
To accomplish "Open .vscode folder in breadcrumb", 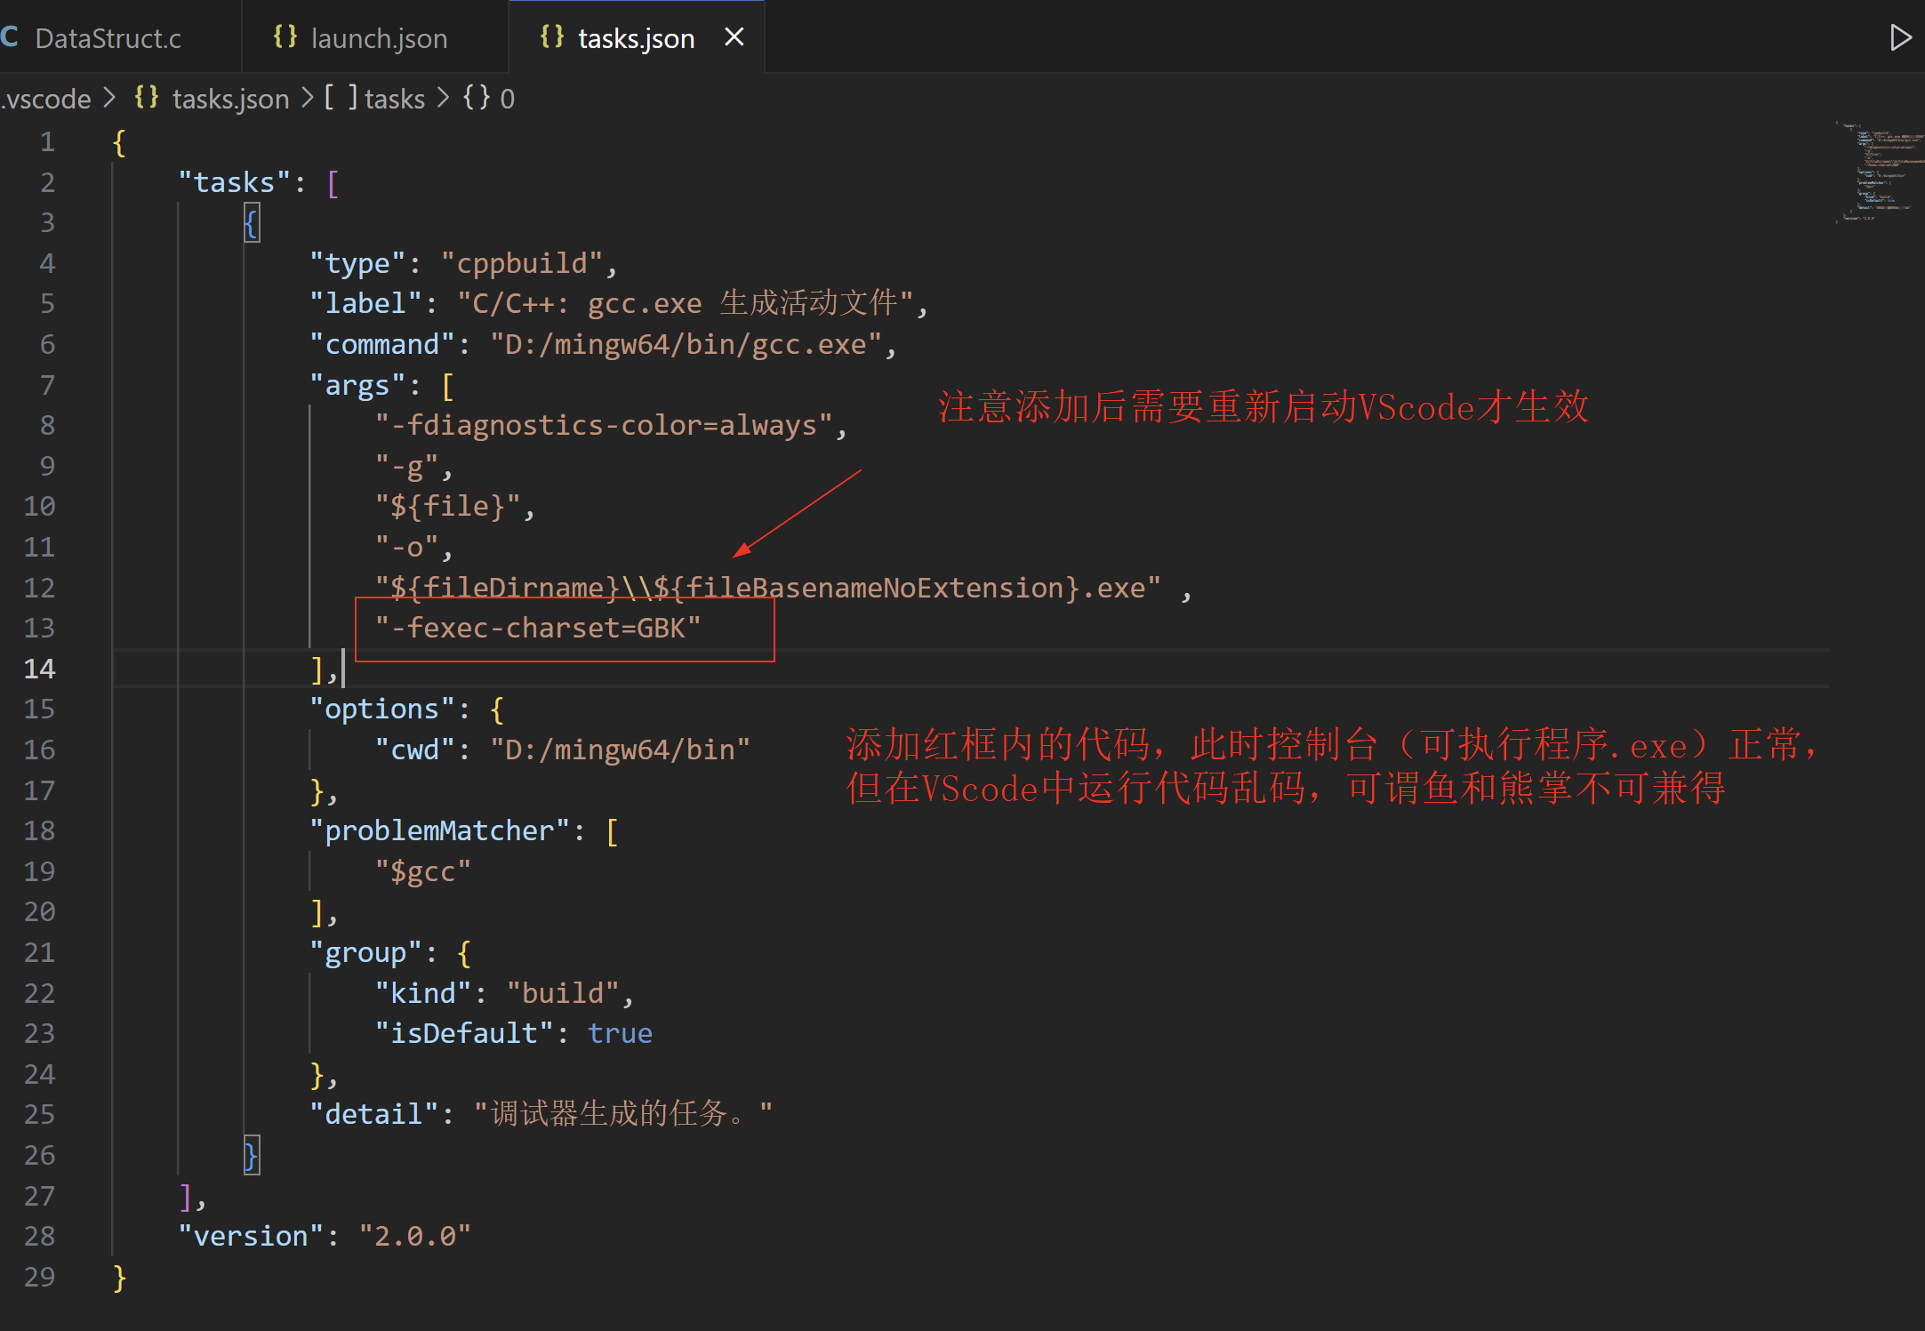I will 46,99.
